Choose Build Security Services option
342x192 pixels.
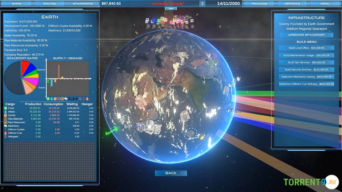click(x=306, y=70)
